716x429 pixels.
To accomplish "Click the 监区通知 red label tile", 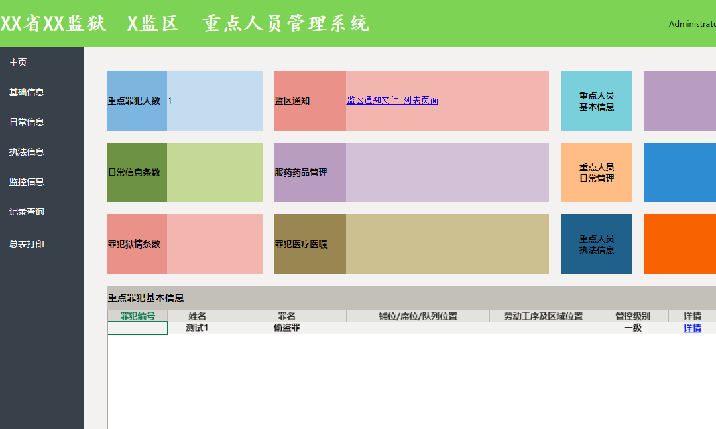I will 310,101.
